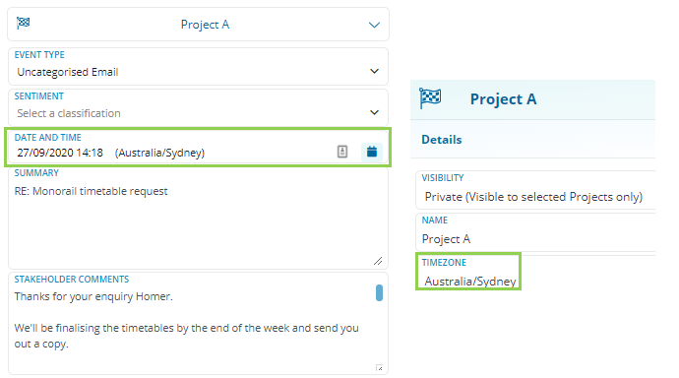Image resolution: width=679 pixels, height=378 pixels.
Task: Click into the Stakeholder Comments text
Action: pyautogui.click(x=186, y=320)
